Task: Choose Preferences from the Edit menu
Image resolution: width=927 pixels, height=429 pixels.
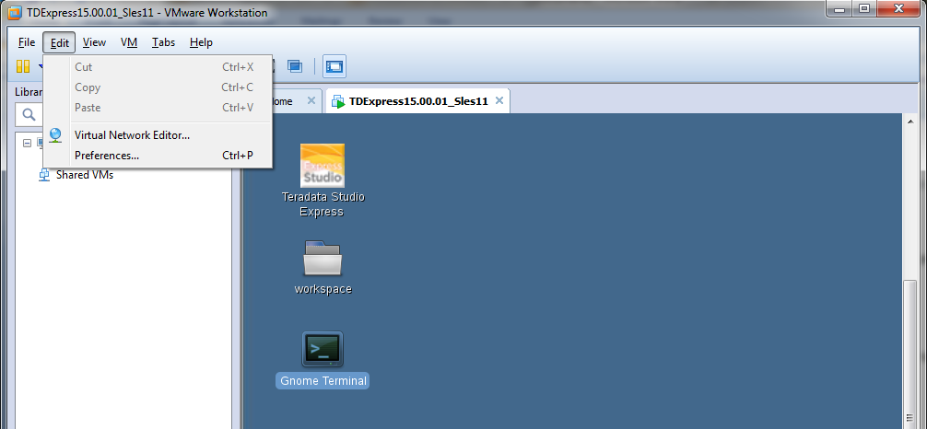Action: (x=158, y=156)
